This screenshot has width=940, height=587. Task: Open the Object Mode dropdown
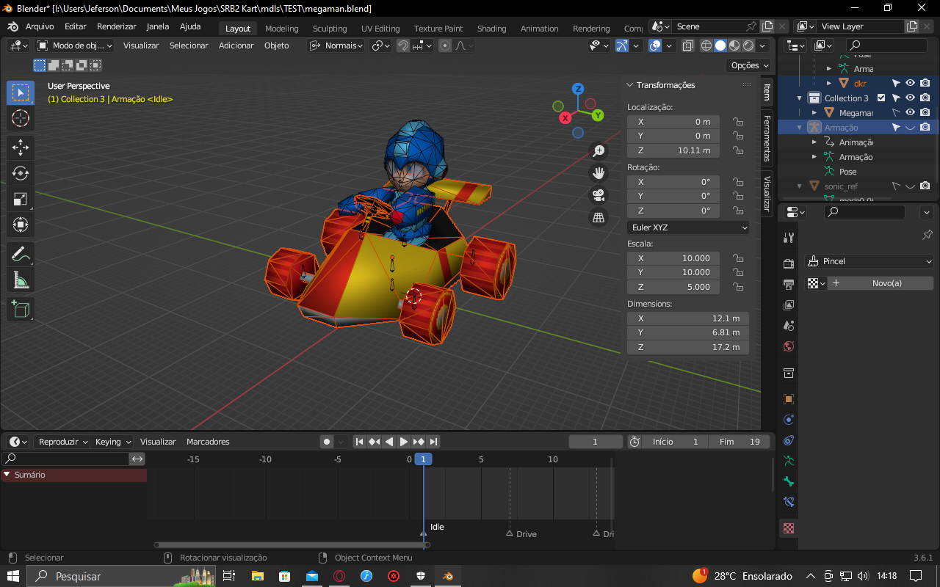click(74, 45)
